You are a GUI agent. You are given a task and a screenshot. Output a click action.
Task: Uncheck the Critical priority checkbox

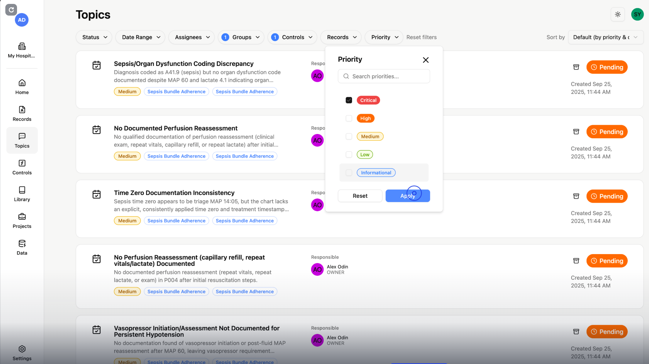pyautogui.click(x=349, y=100)
